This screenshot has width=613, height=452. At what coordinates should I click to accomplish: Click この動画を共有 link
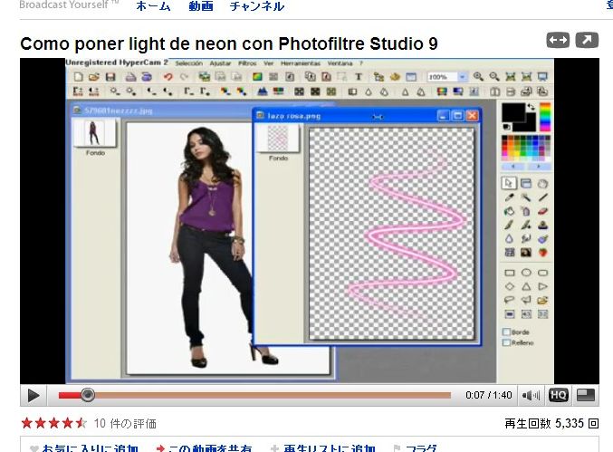(210, 448)
